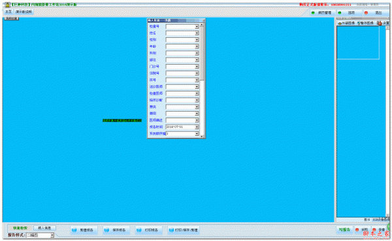Open the 性别 dropdown list
392x241 pixels.
[197, 40]
